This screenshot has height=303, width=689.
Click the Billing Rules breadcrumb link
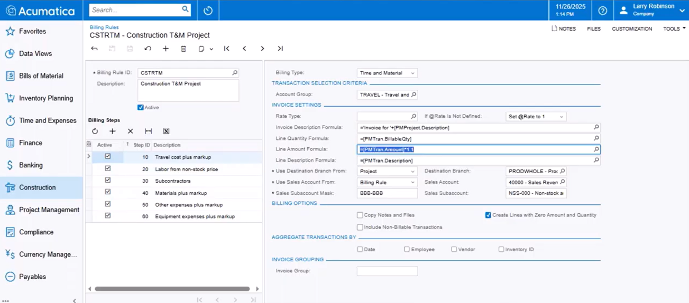[x=104, y=27]
